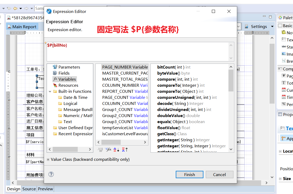Select COLUMN_NUMBER variable
This screenshot has height=194, width=293.
[125, 85]
